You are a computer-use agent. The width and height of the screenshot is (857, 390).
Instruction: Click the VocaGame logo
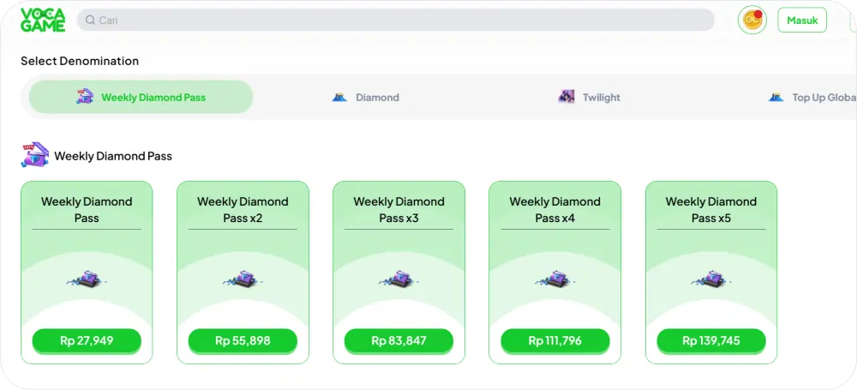click(43, 20)
